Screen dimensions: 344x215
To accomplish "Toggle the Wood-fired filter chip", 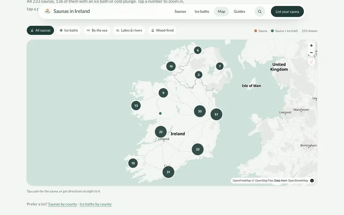I will pyautogui.click(x=162, y=30).
